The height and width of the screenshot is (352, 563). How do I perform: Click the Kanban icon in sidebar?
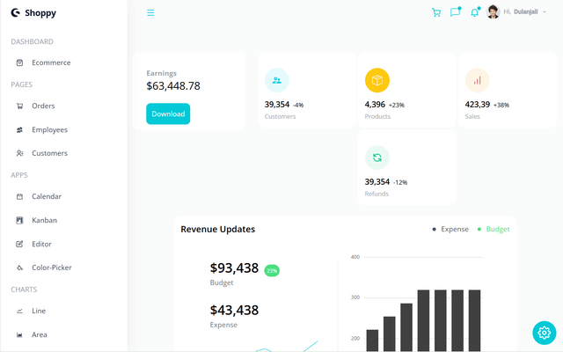[x=19, y=220]
